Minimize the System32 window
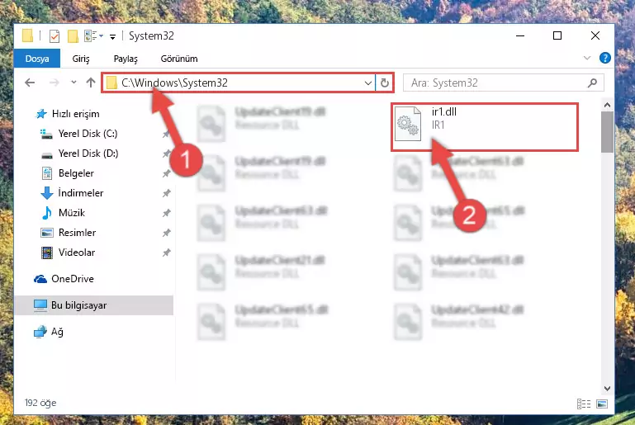The image size is (635, 425). 520,36
